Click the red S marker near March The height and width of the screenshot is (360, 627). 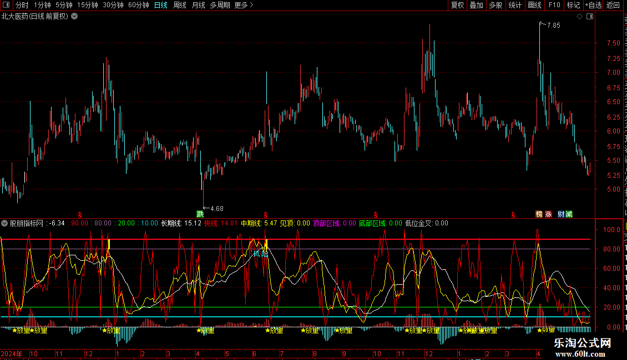pyautogui.click(x=513, y=215)
